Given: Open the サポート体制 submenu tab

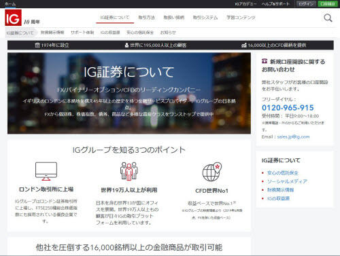Looking at the screenshot, I should pos(82,33).
